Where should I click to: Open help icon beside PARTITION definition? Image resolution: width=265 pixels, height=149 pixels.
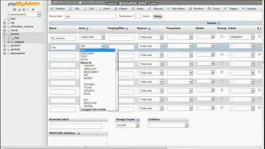(79, 133)
